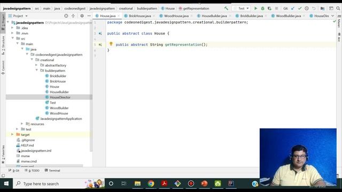Click the Windows search box

click(59, 183)
